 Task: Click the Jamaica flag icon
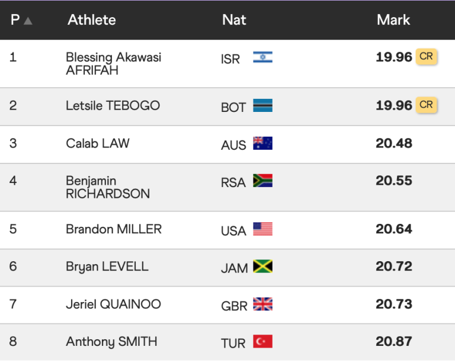[262, 266]
